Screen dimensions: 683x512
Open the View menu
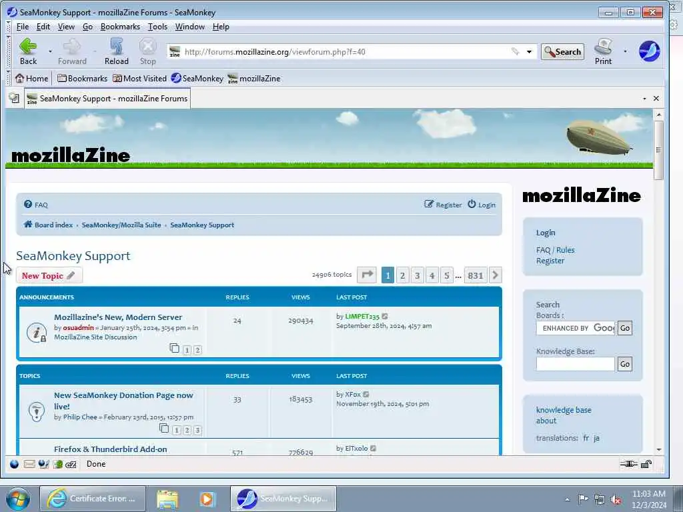pyautogui.click(x=66, y=27)
